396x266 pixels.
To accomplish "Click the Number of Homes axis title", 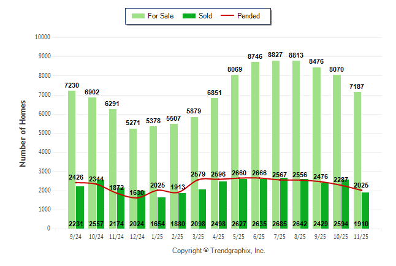I will [x=23, y=133].
